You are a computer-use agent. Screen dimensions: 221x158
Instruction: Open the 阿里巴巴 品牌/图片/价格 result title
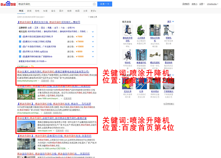point(54,136)
